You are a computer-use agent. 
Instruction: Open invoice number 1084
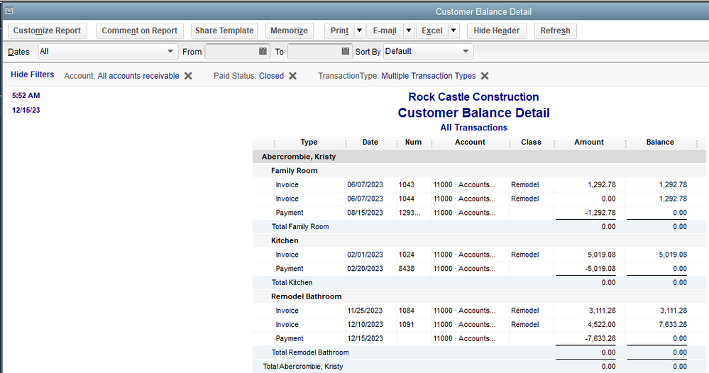tap(479, 311)
